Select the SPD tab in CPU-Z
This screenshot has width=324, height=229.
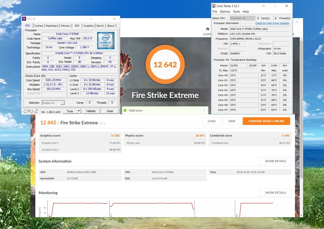pos(77,26)
